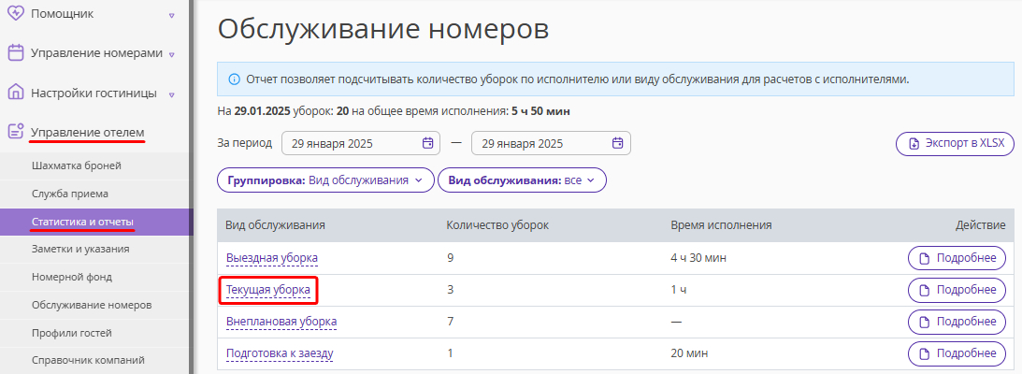Open Заметки и указания

pos(80,249)
